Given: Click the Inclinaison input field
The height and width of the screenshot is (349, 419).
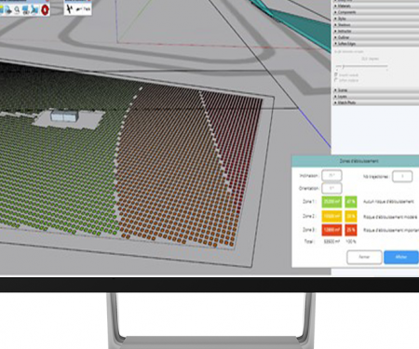Looking at the screenshot, I should pos(331,176).
